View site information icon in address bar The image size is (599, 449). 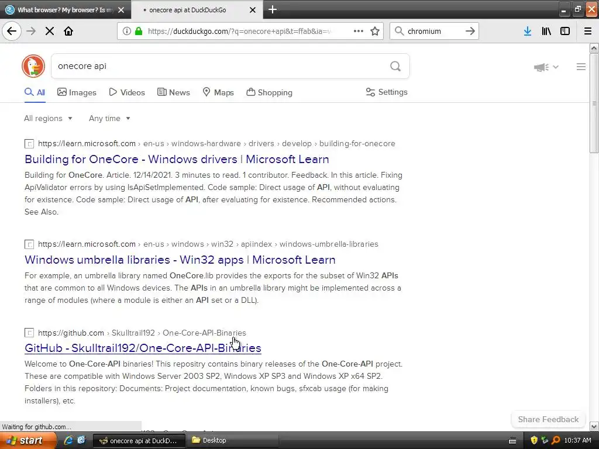127,32
